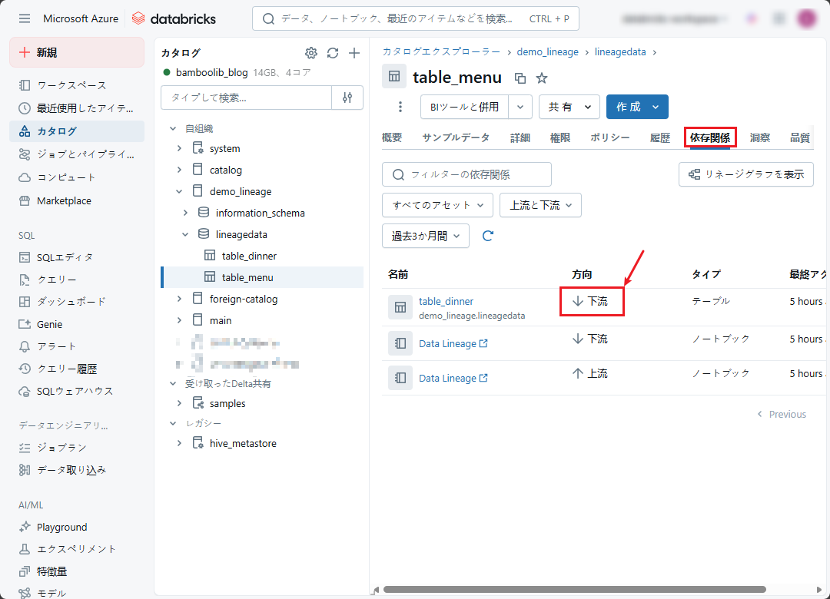This screenshot has height=599, width=830.
Task: Open the 共有 dropdown button
Action: 569,107
